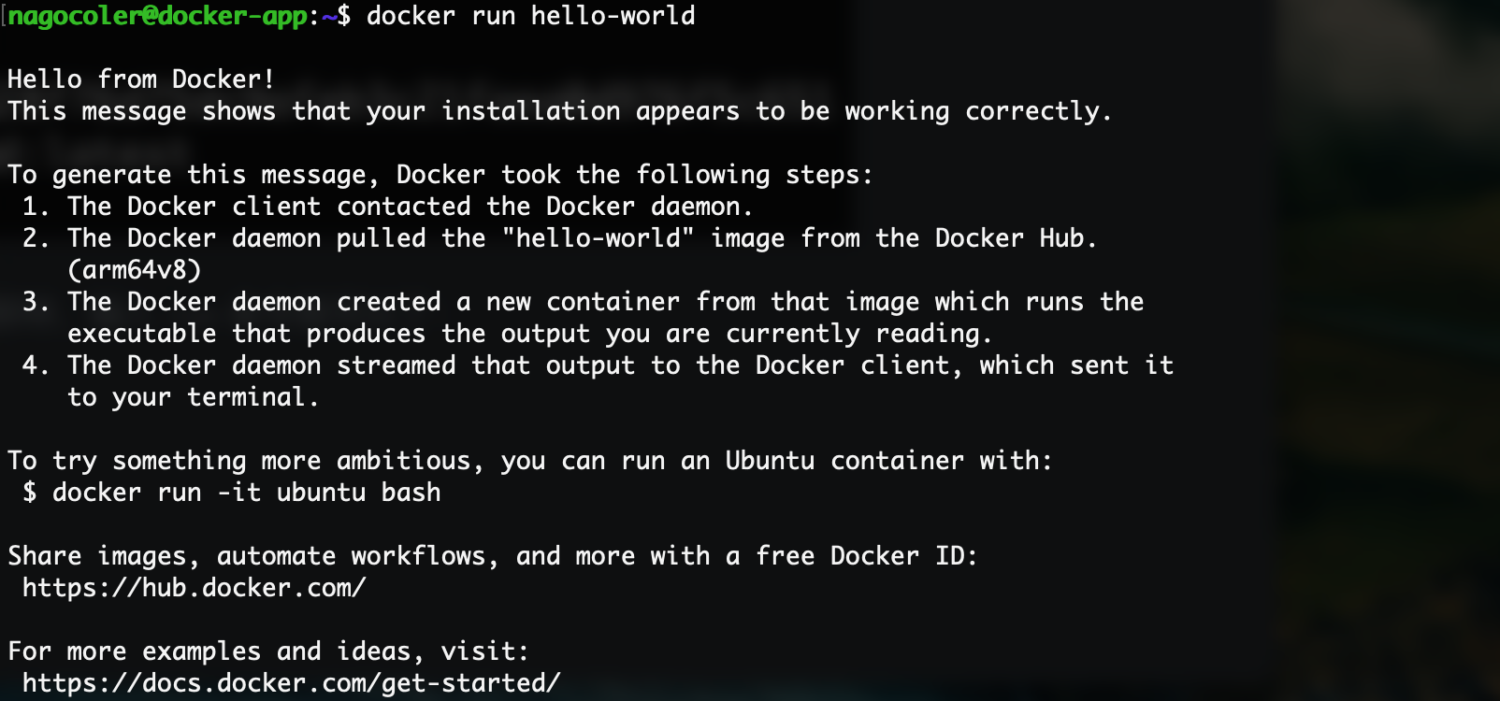Click the username nagocoler in the prompt
The height and width of the screenshot is (701, 1500).
[x=74, y=16]
